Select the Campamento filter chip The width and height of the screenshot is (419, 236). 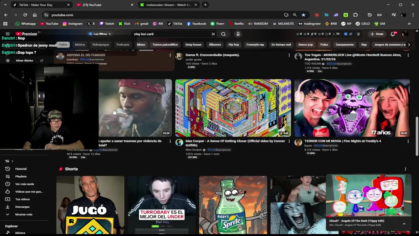pyautogui.click(x=345, y=45)
